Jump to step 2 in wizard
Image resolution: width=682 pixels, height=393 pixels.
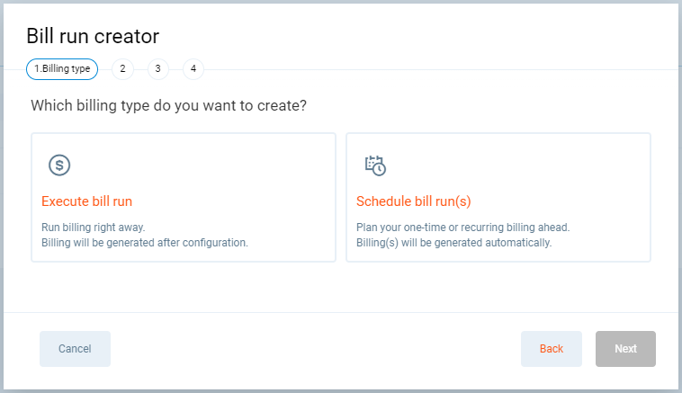(122, 69)
